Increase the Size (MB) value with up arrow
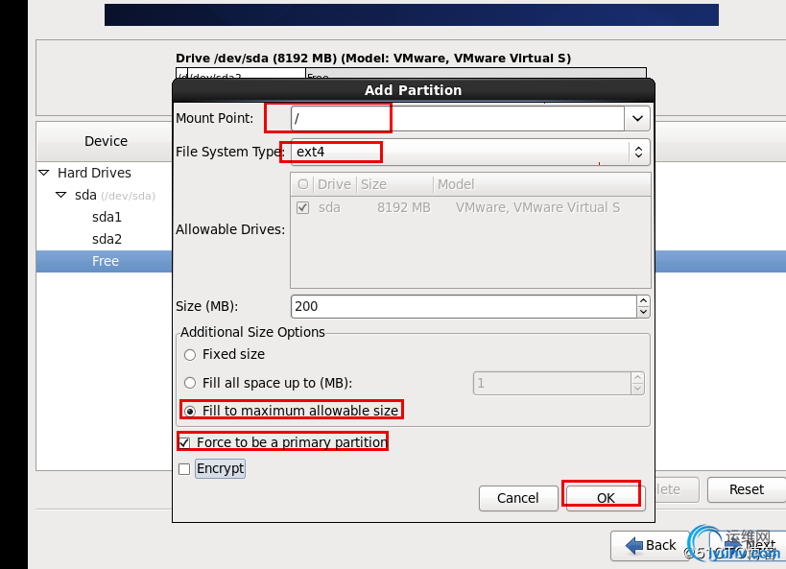786x569 pixels. point(643,300)
